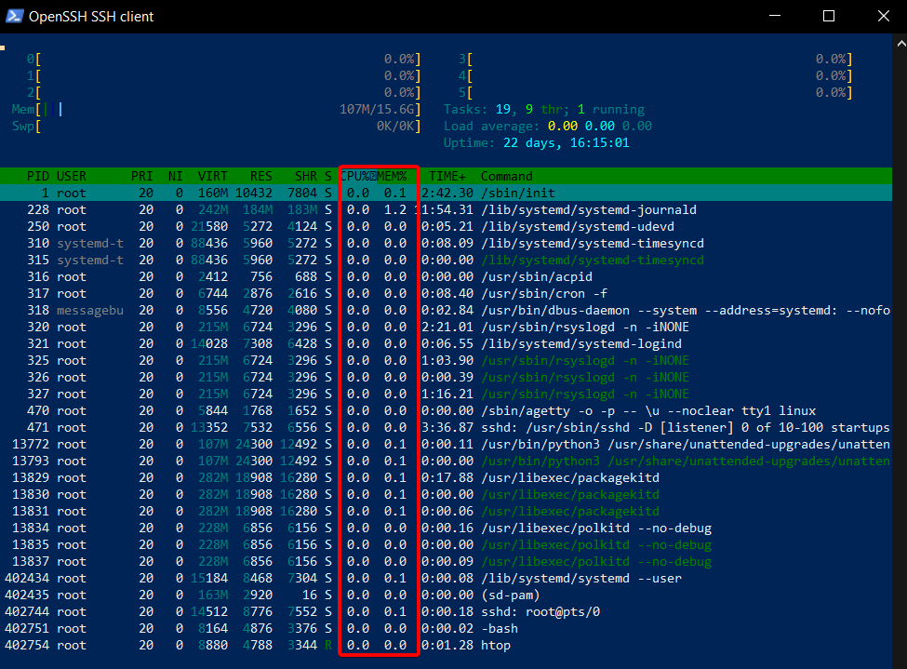Select the htop process row

click(446, 645)
